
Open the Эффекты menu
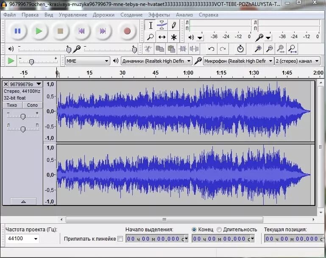click(x=159, y=15)
